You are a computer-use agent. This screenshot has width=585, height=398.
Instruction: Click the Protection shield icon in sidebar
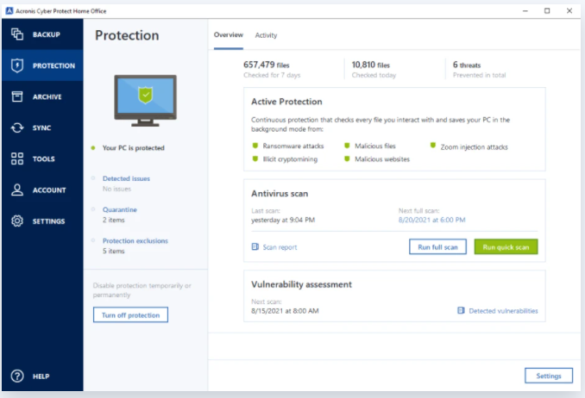pyautogui.click(x=17, y=65)
